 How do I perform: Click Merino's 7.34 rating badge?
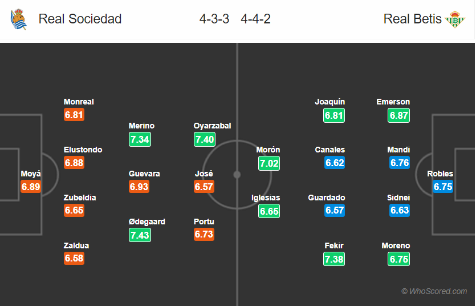pyautogui.click(x=140, y=139)
